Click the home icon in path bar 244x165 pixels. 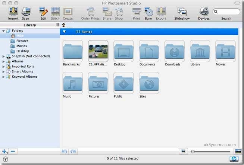point(63,25)
